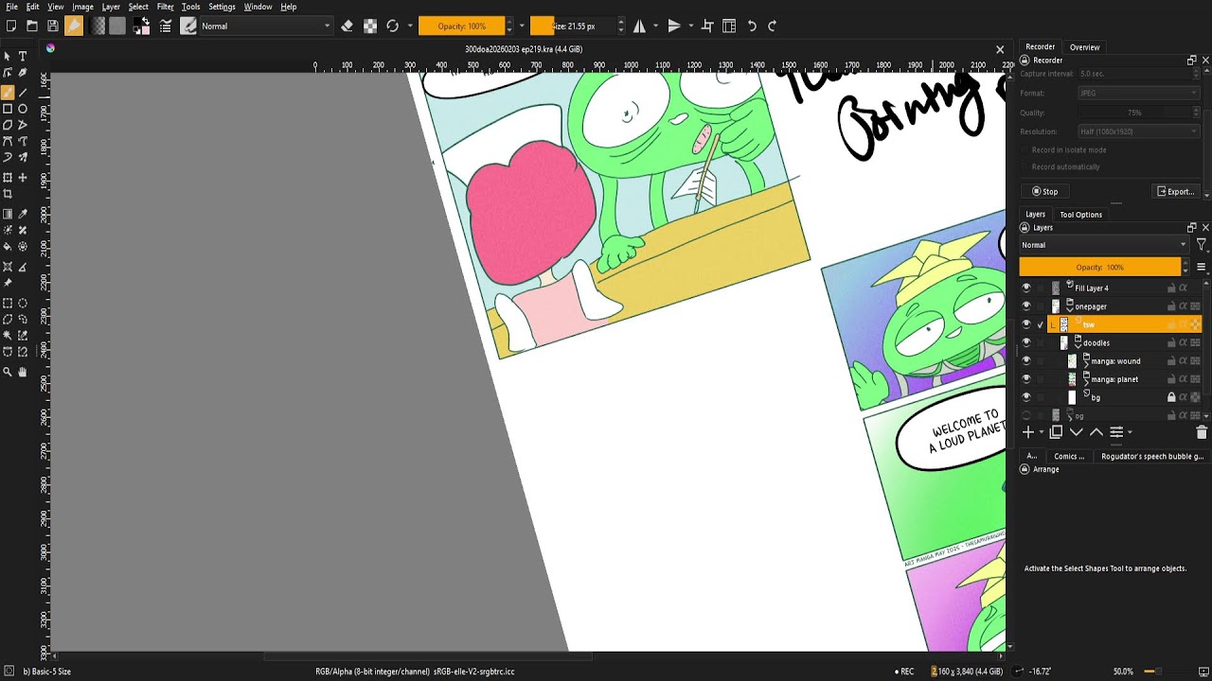Screen dimensions: 1212x681
Task: Adjust the brush Opacity slider in toolbar
Action: [461, 26]
